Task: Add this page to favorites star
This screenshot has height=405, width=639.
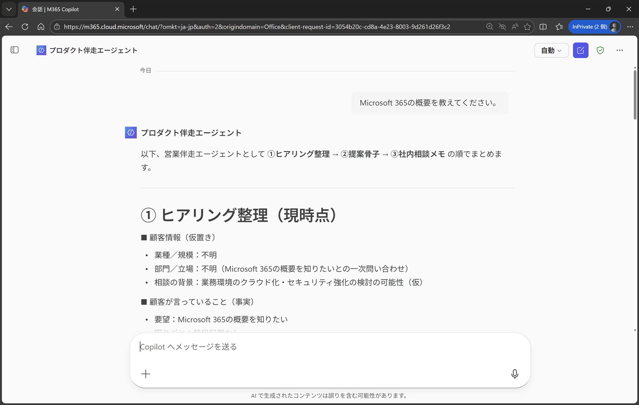Action: click(x=527, y=26)
